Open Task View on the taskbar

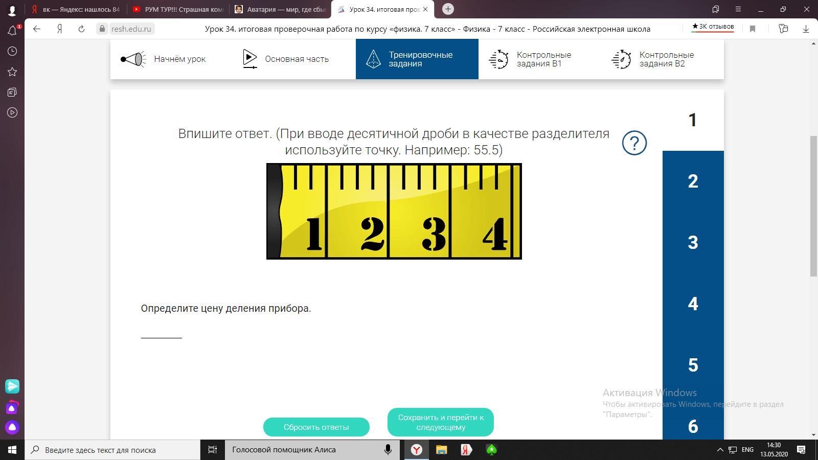(x=212, y=450)
